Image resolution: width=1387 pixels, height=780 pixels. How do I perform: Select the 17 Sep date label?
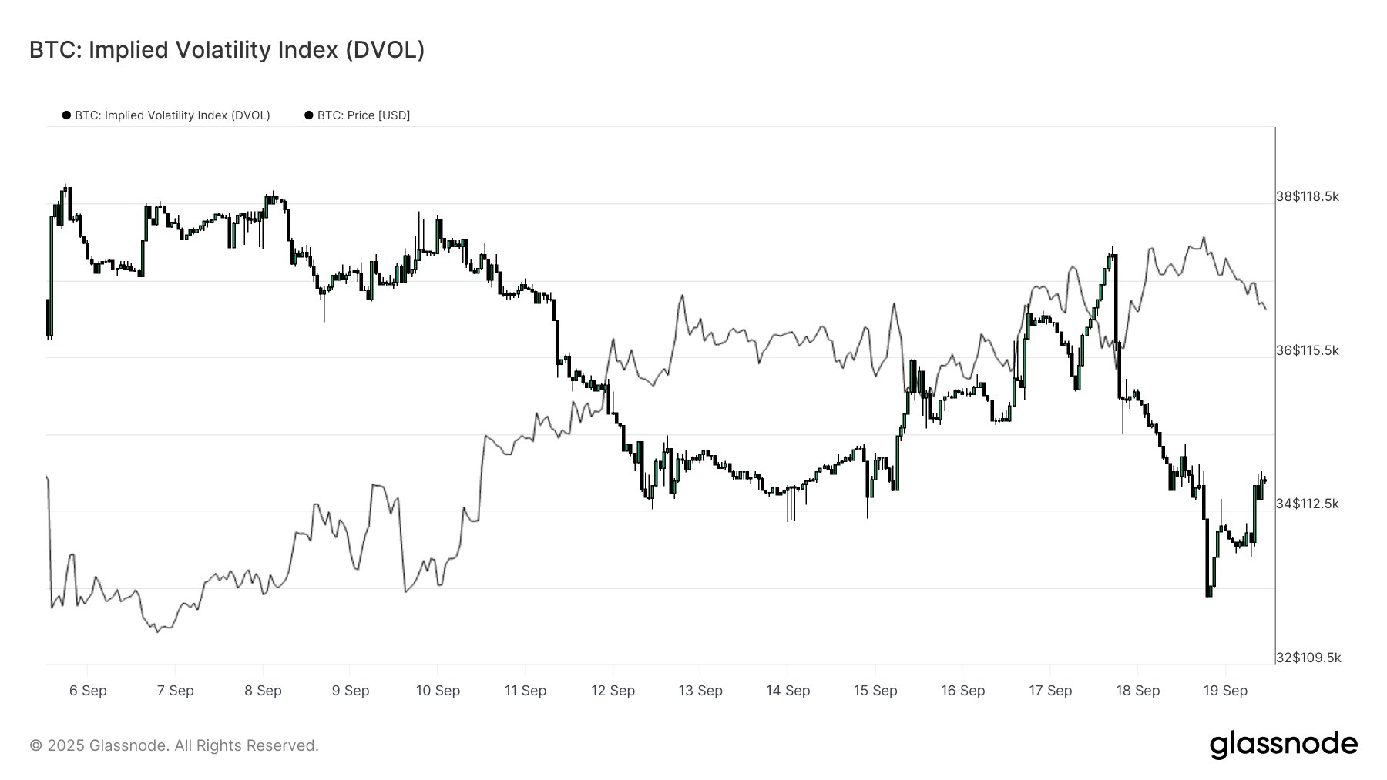click(x=1050, y=691)
